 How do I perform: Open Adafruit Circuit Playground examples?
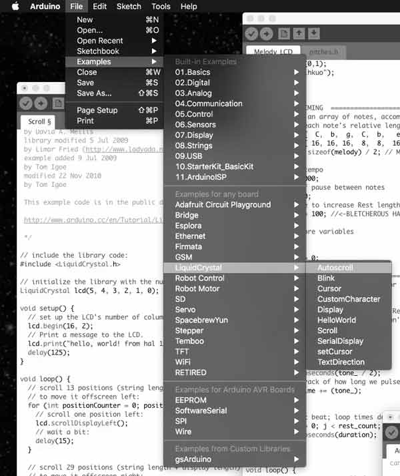pyautogui.click(x=235, y=204)
